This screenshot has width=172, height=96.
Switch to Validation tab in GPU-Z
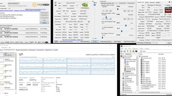coord(158,2)
